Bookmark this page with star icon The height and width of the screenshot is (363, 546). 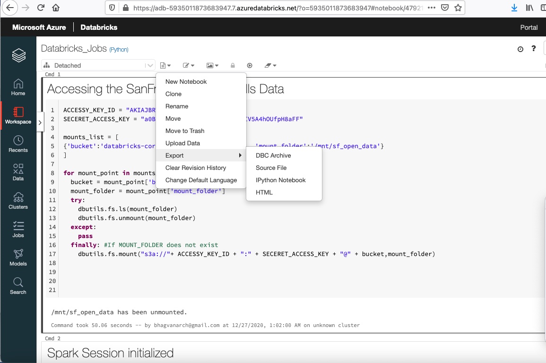458,8
